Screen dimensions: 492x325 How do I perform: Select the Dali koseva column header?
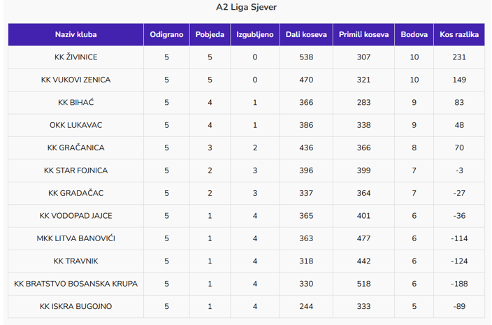click(x=306, y=34)
